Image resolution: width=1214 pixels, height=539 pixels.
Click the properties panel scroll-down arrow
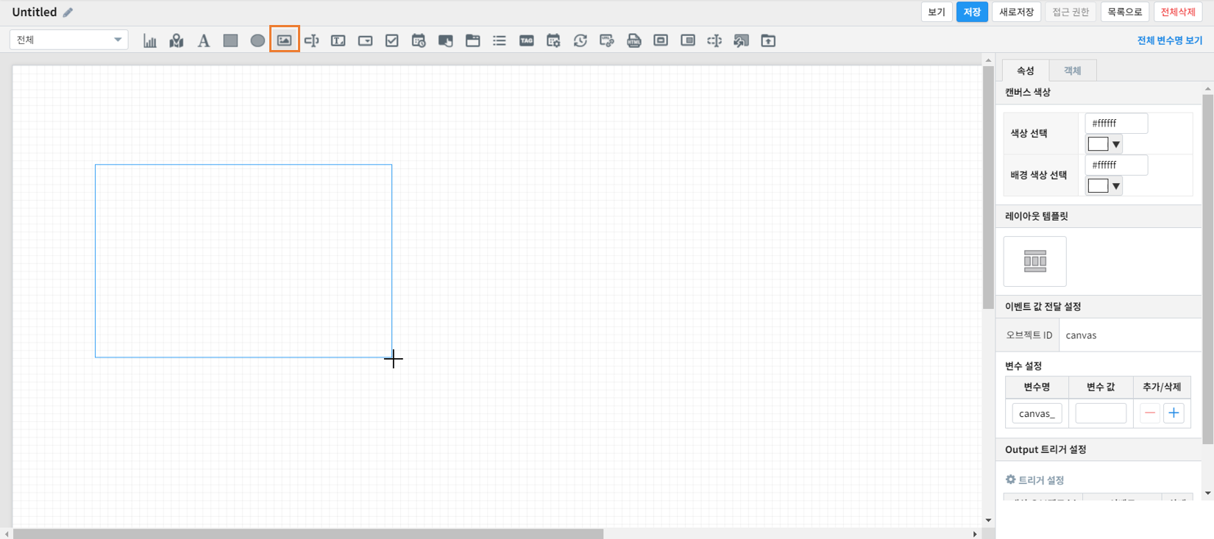click(x=1207, y=493)
